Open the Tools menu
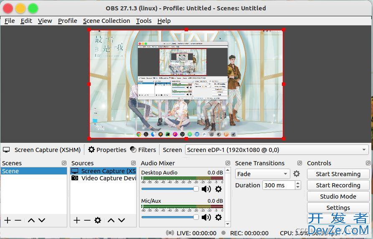 click(x=144, y=21)
